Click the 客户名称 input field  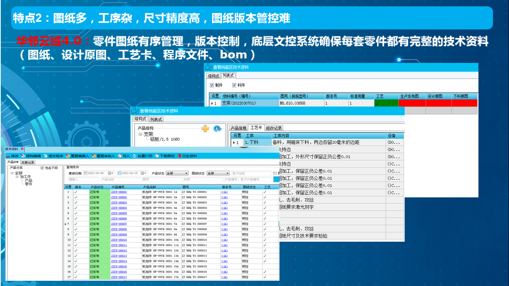(x=251, y=173)
